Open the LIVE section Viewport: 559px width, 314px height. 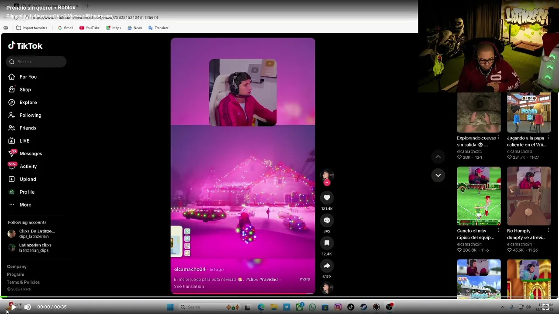(19, 141)
